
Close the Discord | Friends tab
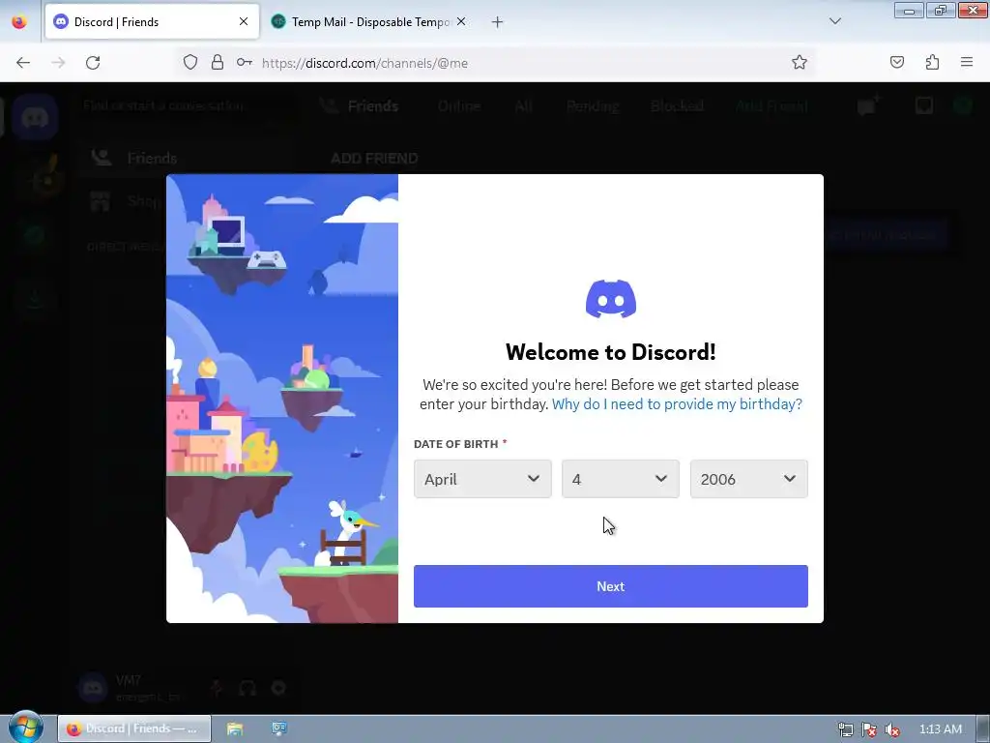pos(244,22)
